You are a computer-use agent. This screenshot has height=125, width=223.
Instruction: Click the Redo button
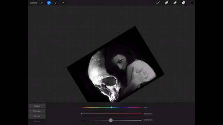pyautogui.click(x=37, y=121)
